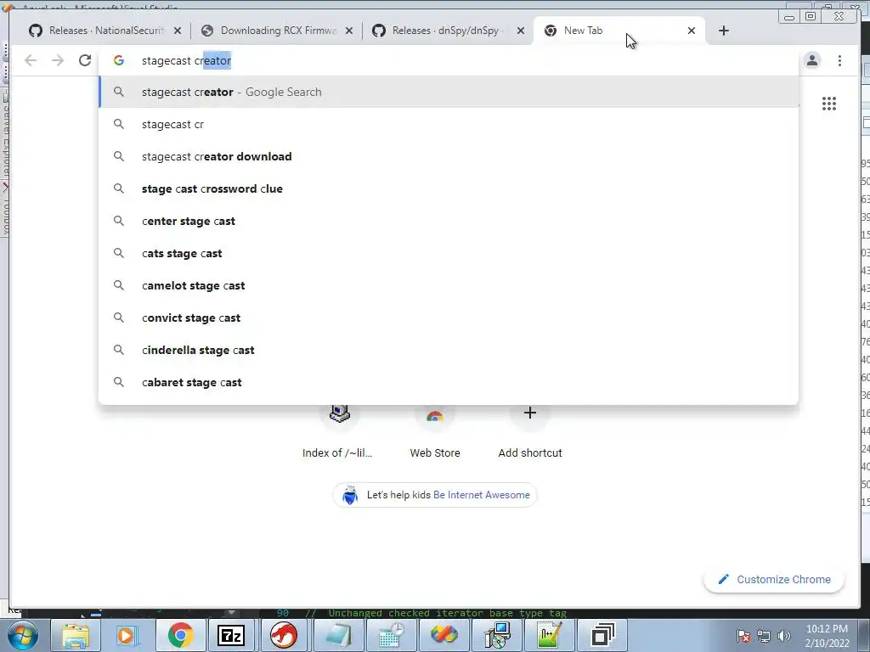Open the calendar grid app on taskbar

click(x=390, y=635)
